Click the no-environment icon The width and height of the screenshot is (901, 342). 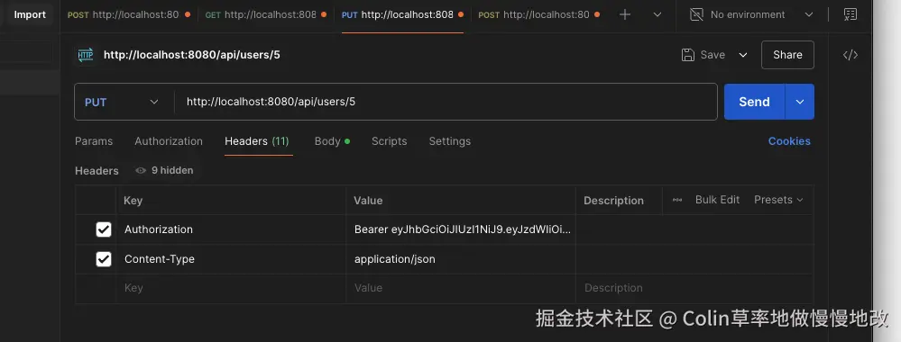[696, 15]
